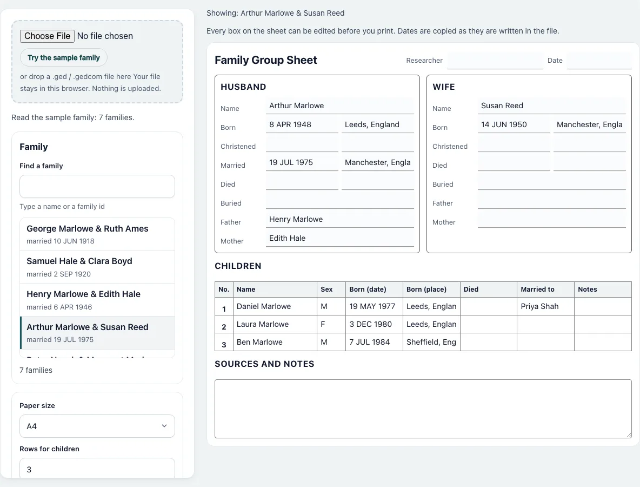Click the Sources and Notes text area
640x487 pixels.
(423, 409)
